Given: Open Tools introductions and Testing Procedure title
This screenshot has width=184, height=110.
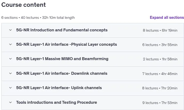Looking at the screenshot, I should tap(57, 102).
